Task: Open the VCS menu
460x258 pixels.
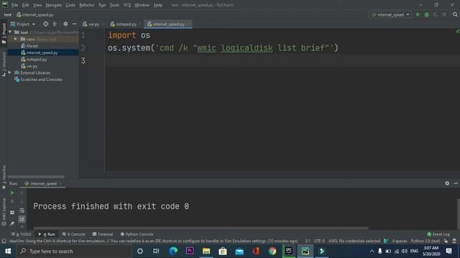Action: tap(126, 5)
